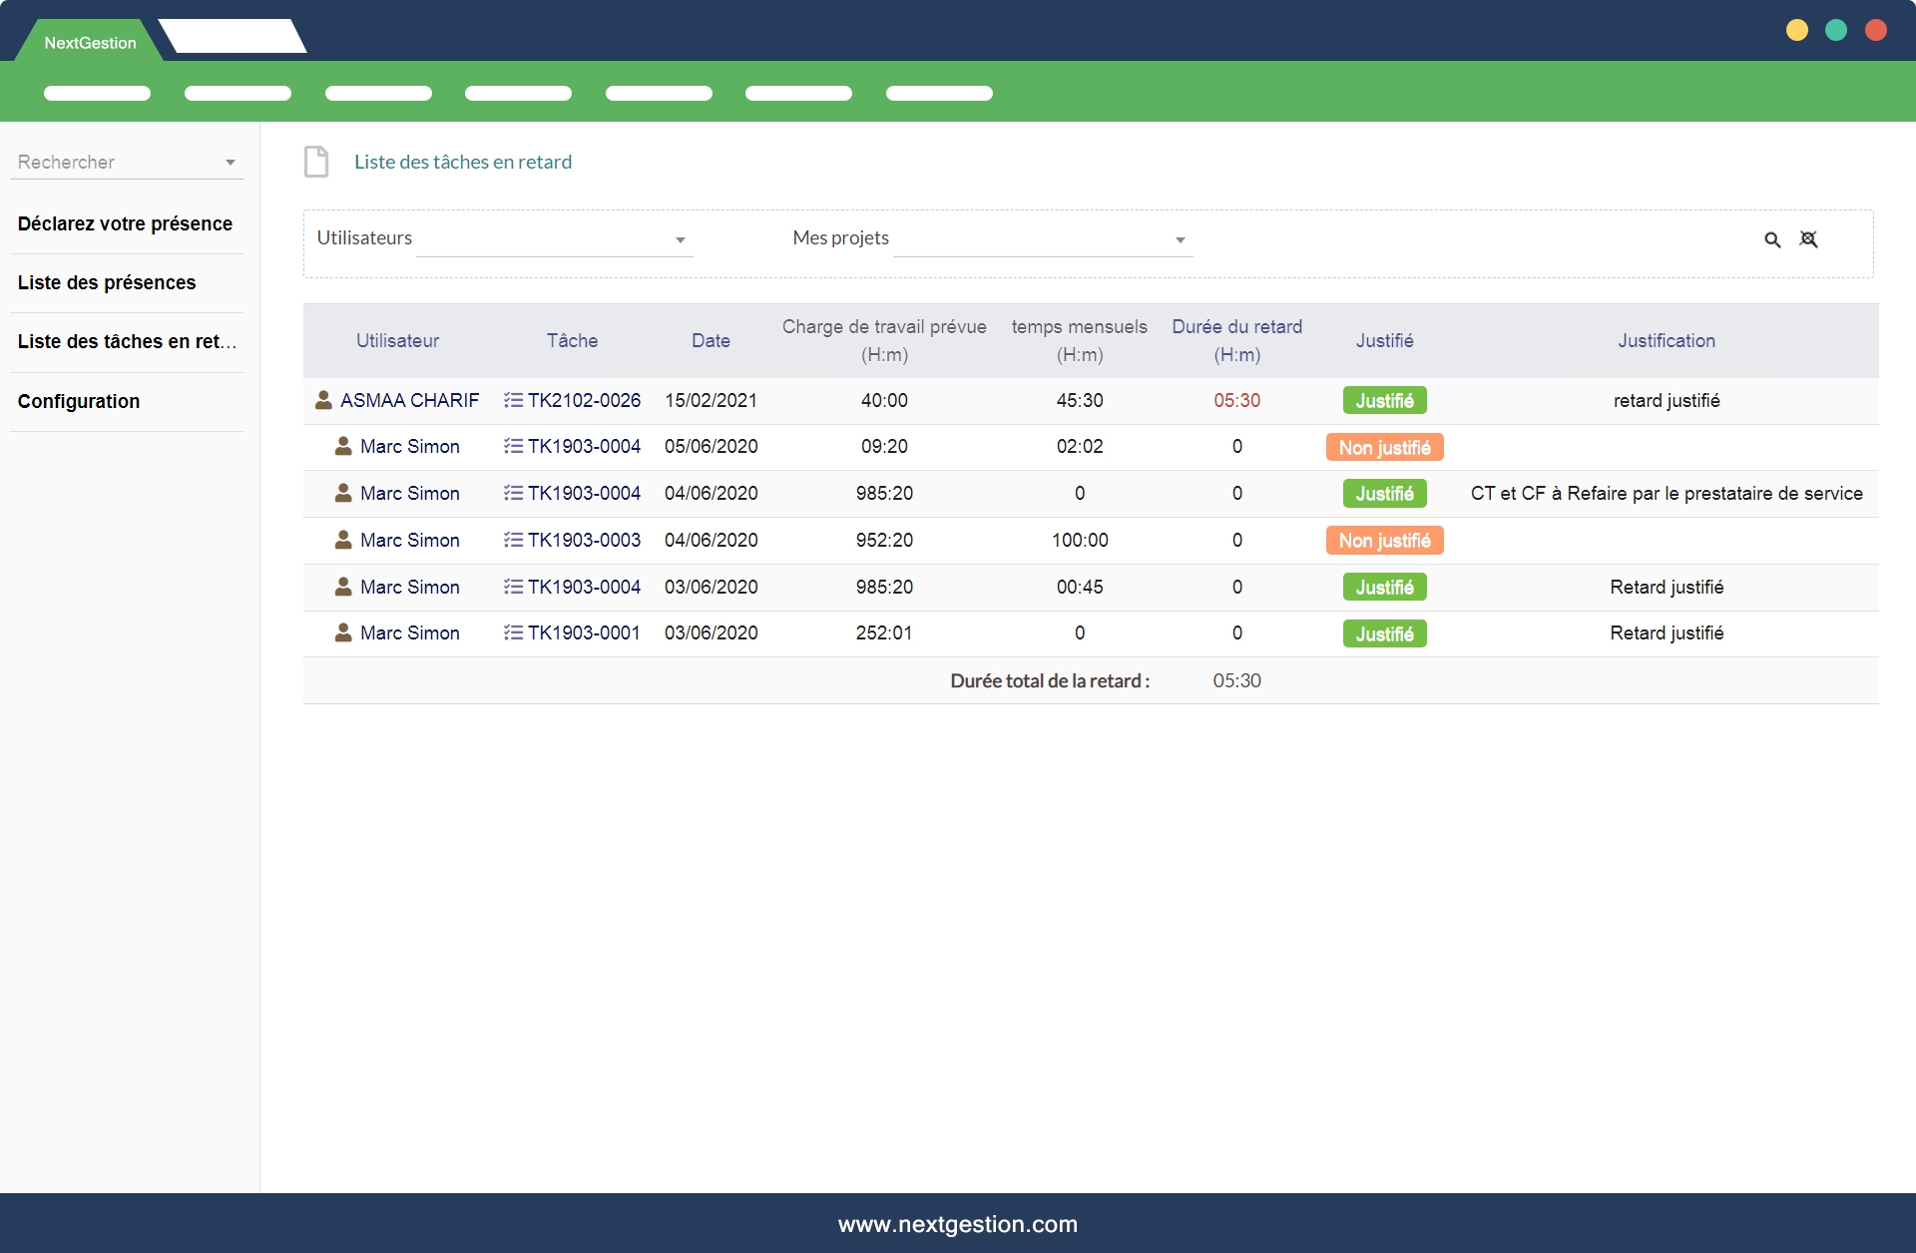The image size is (1916, 1253).
Task: Select Configuration in the sidebar
Action: tap(79, 401)
